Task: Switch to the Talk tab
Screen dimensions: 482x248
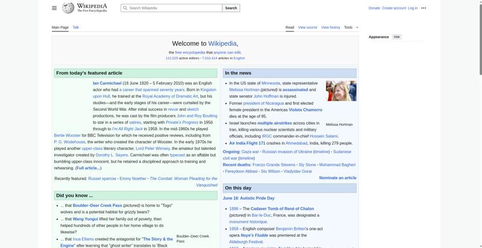Action: tap(76, 27)
